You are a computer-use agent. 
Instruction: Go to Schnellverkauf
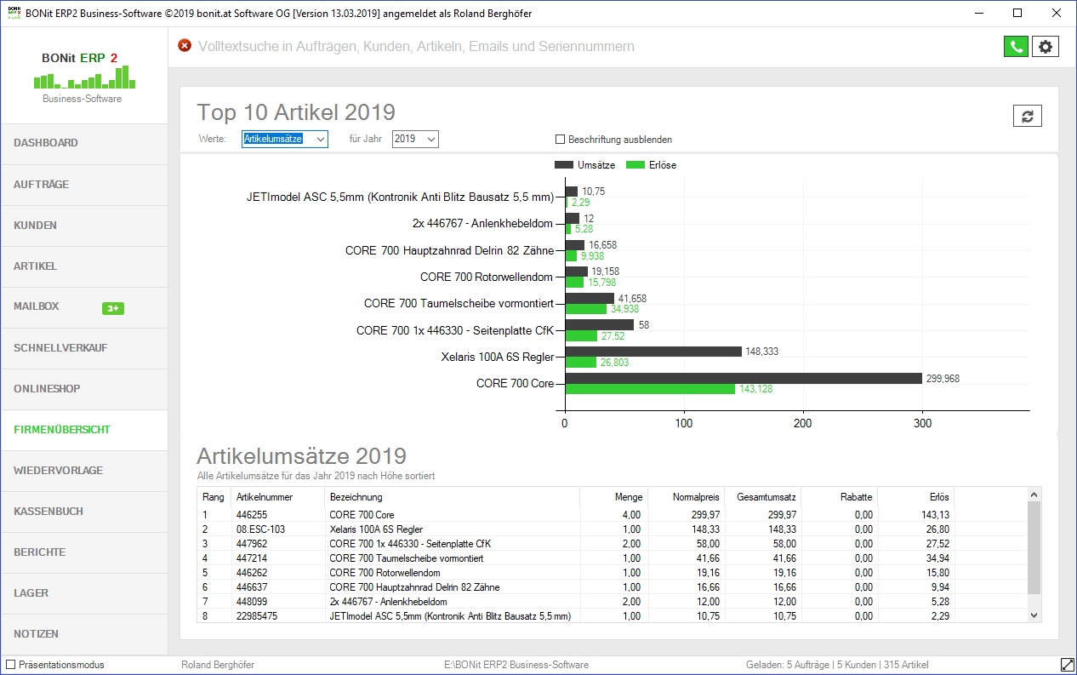pos(83,348)
